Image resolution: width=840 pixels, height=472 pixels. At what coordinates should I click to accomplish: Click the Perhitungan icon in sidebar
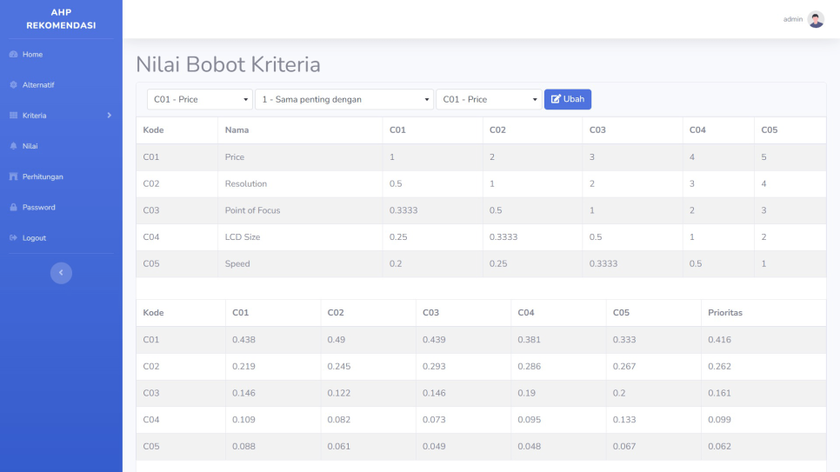[x=13, y=176]
